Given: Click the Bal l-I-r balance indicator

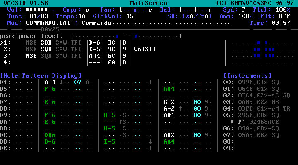Looking at the screenshot, I should click(x=195, y=9).
